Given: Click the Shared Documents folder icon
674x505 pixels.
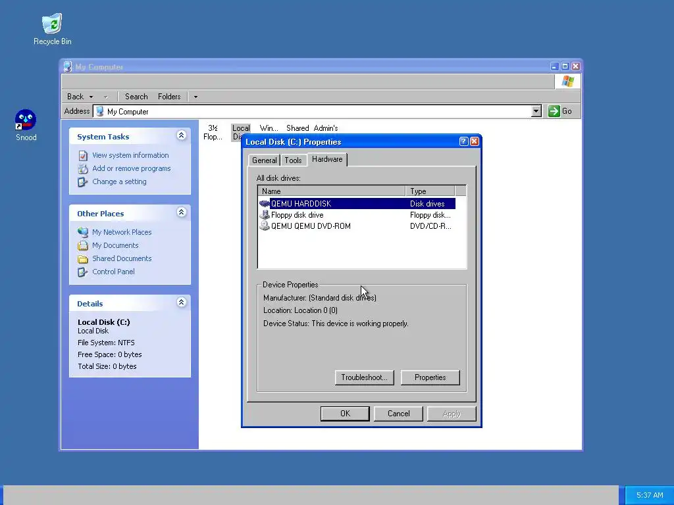Looking at the screenshot, I should coord(82,258).
